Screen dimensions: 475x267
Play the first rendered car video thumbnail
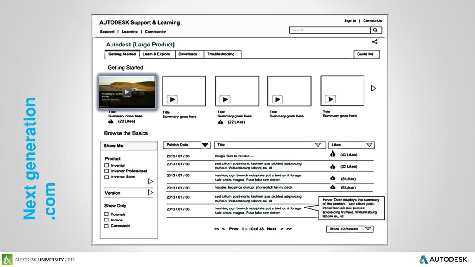(127, 92)
